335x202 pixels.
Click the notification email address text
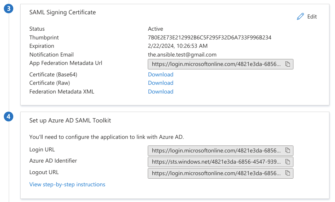point(182,54)
